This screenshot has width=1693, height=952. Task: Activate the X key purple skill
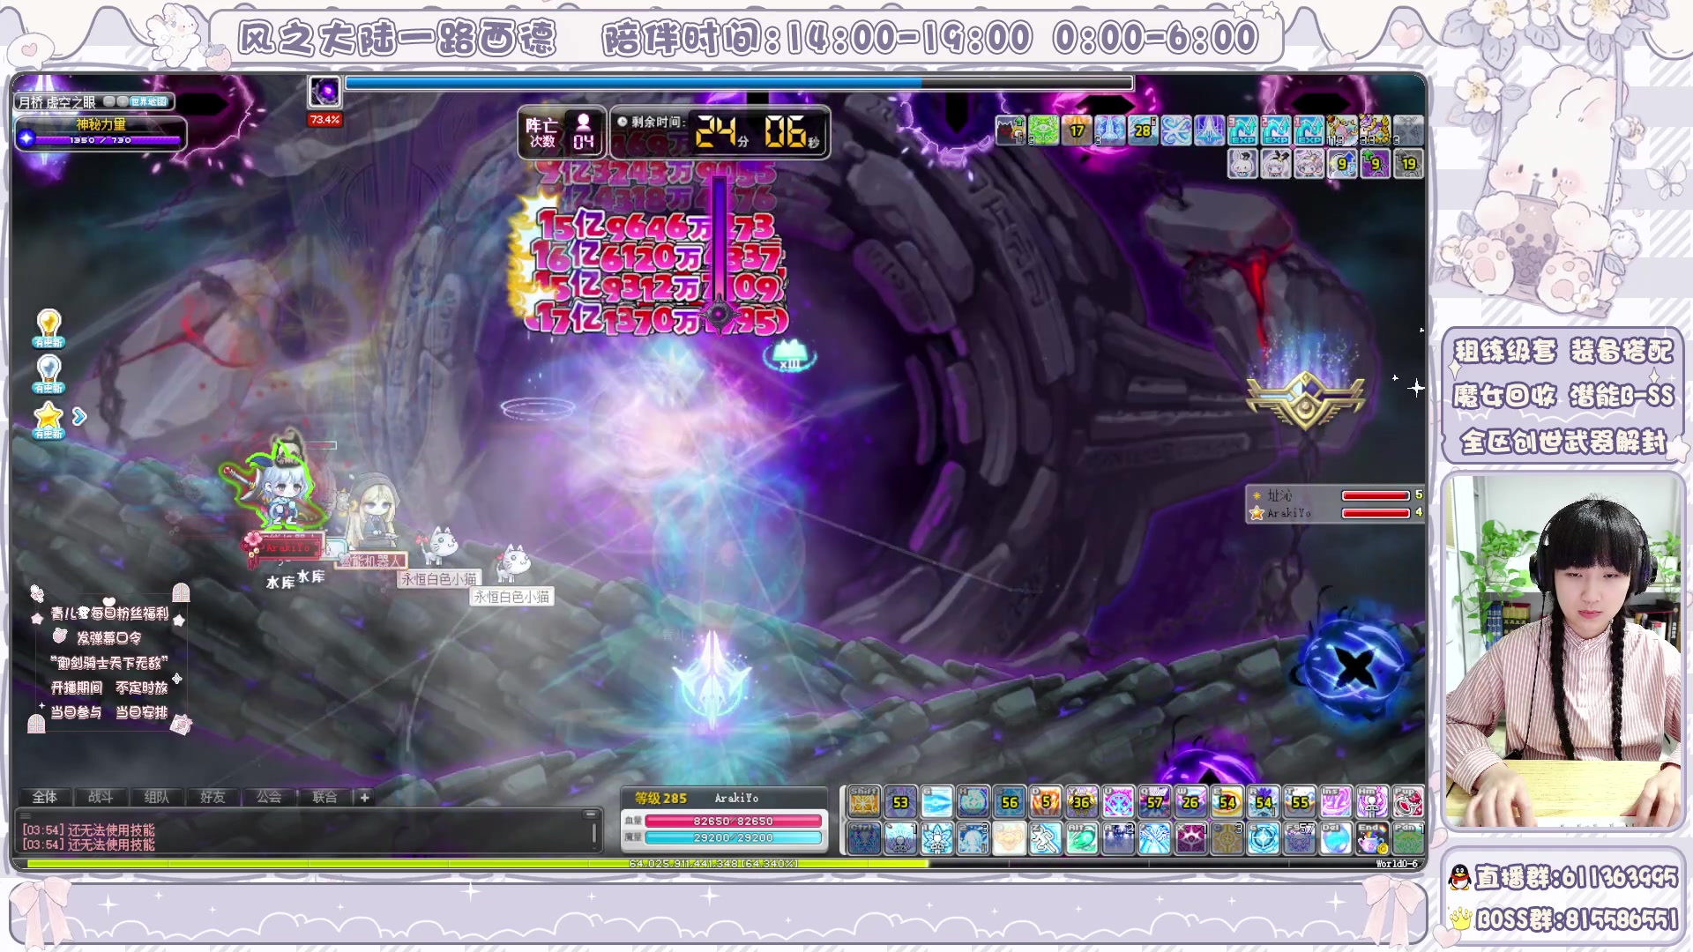1190,838
